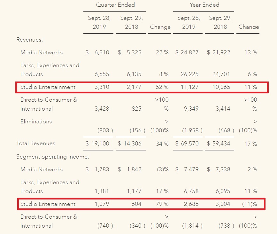
Task: Click the $ 6,510 Media Networks revenue cell
Action: click(97, 52)
